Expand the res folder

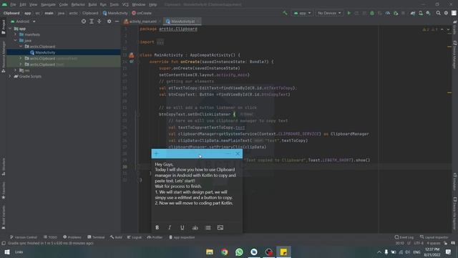[16, 70]
